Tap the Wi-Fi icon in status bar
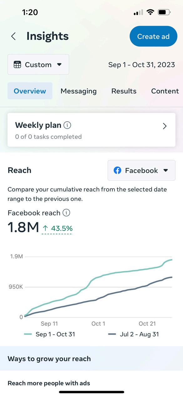 pyautogui.click(x=150, y=12)
